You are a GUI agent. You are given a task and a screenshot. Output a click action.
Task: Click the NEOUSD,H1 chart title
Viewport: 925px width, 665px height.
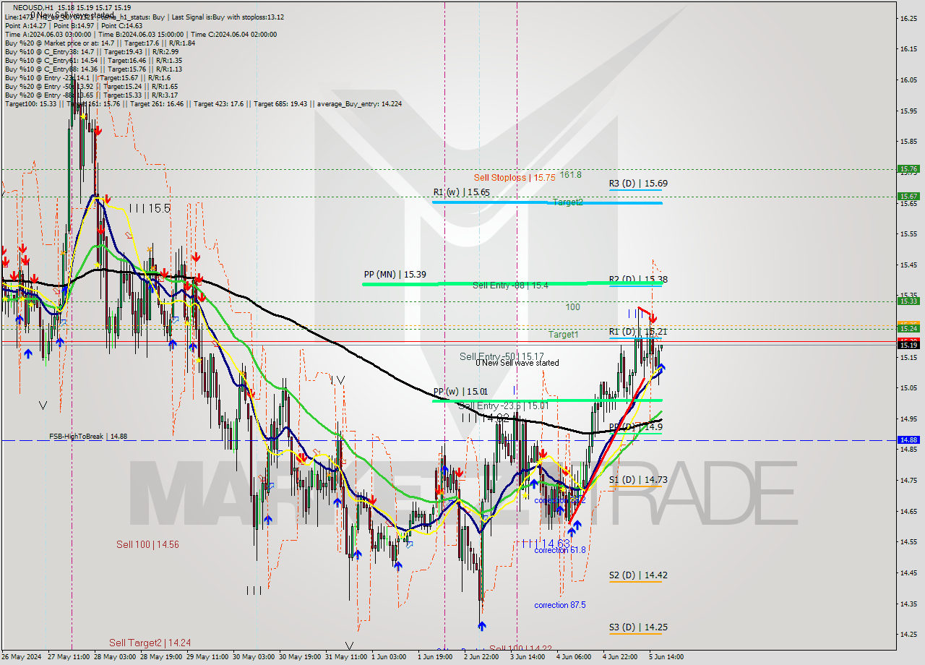coord(33,7)
